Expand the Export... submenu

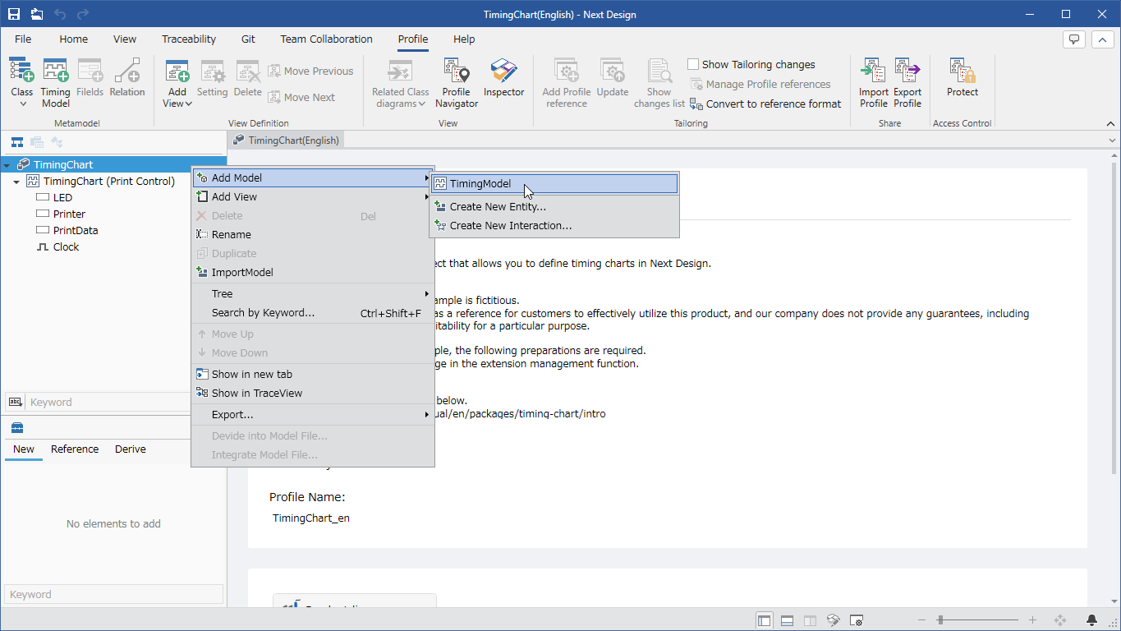(x=313, y=414)
